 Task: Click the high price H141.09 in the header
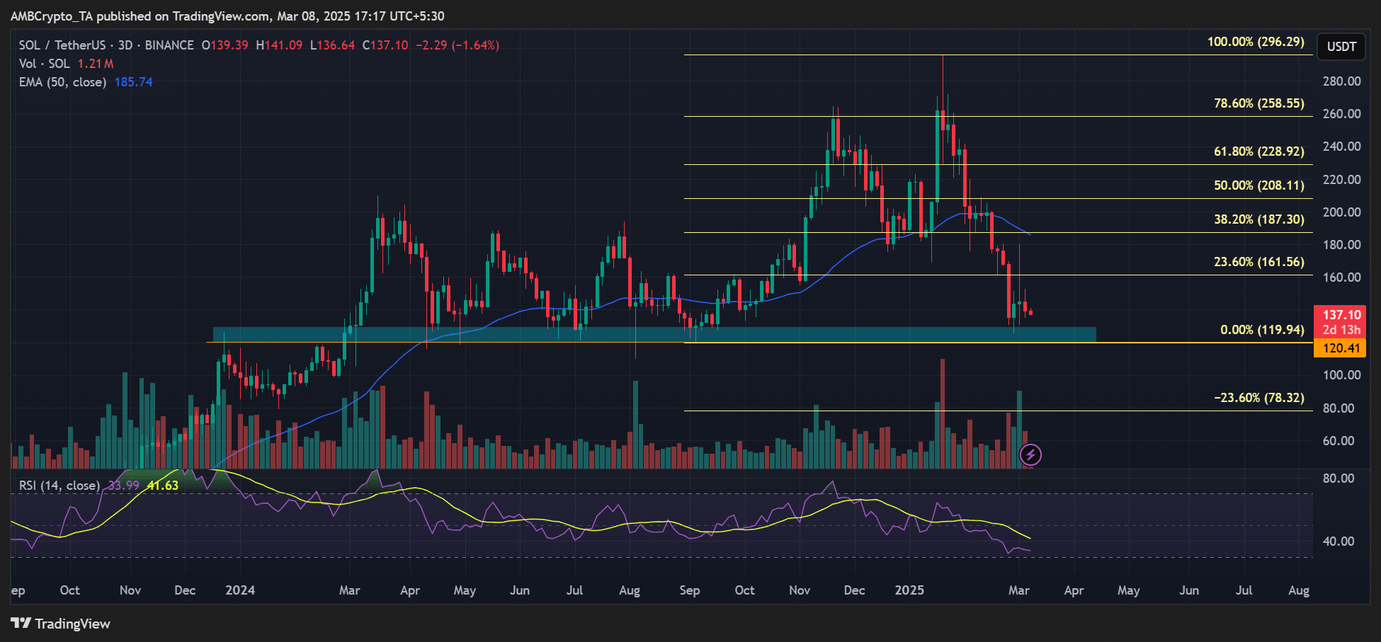(x=279, y=45)
